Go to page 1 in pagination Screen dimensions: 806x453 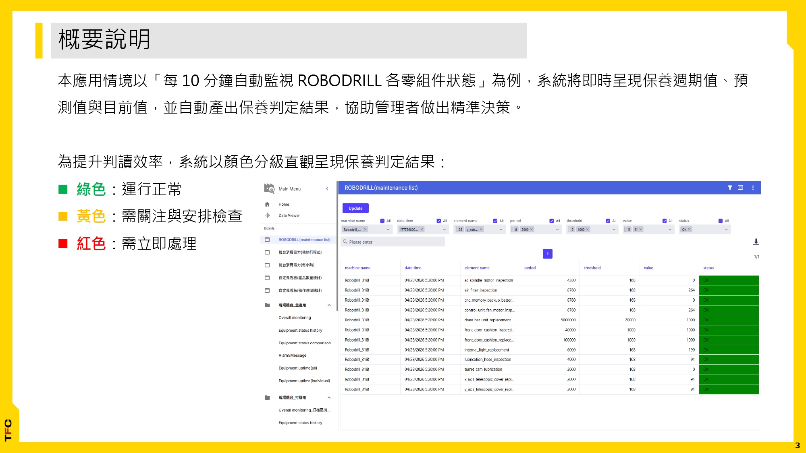click(548, 254)
